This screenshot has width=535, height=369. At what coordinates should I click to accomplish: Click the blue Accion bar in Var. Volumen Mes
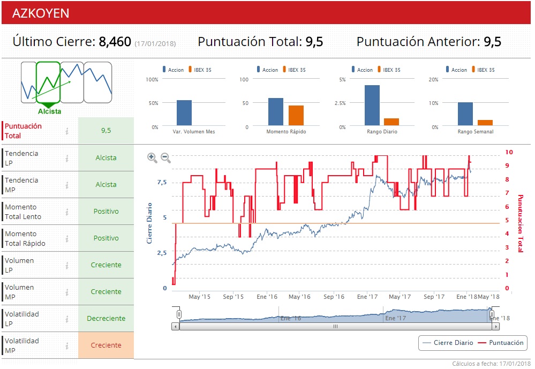(x=184, y=113)
